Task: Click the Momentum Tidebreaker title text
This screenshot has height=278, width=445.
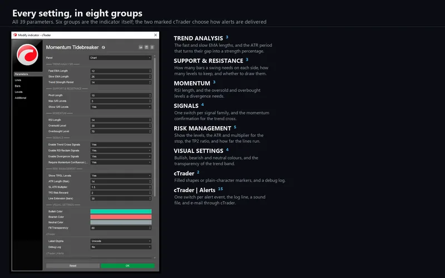Action: tap(72, 47)
